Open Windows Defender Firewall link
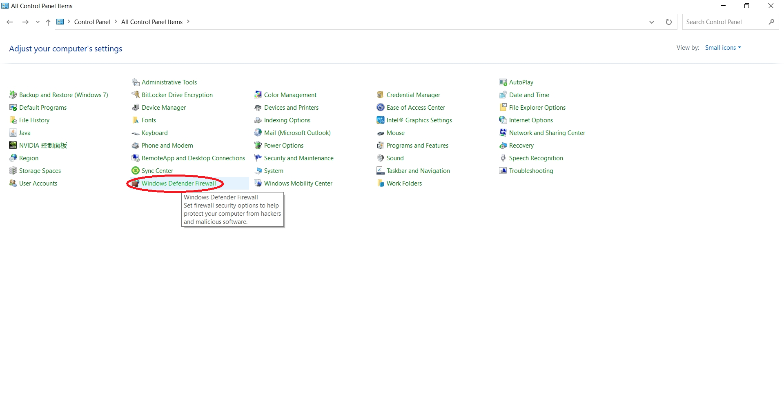Image resolution: width=784 pixels, height=420 pixels. (179, 183)
